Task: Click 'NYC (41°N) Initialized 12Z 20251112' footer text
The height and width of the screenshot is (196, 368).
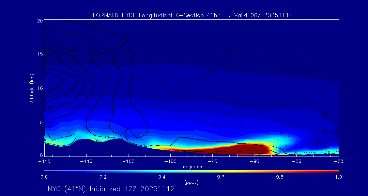Action: coord(111,189)
